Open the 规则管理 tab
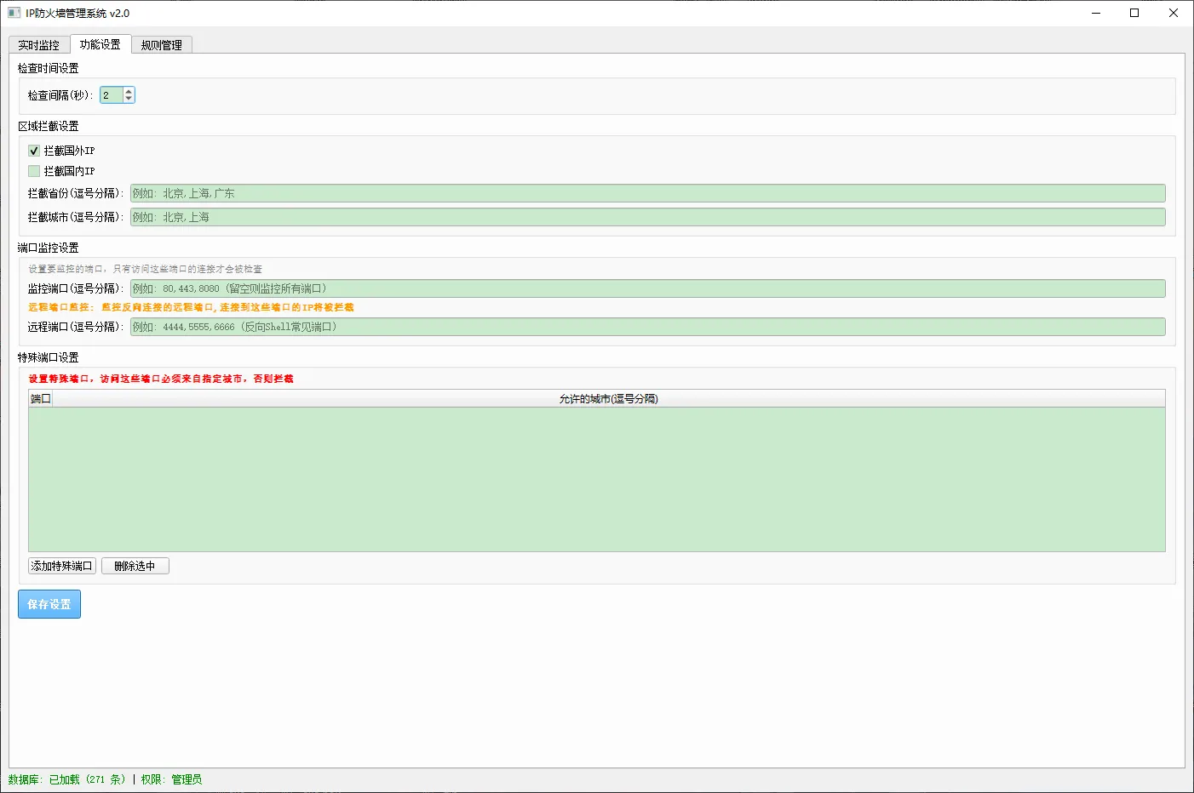1194x793 pixels. [162, 45]
